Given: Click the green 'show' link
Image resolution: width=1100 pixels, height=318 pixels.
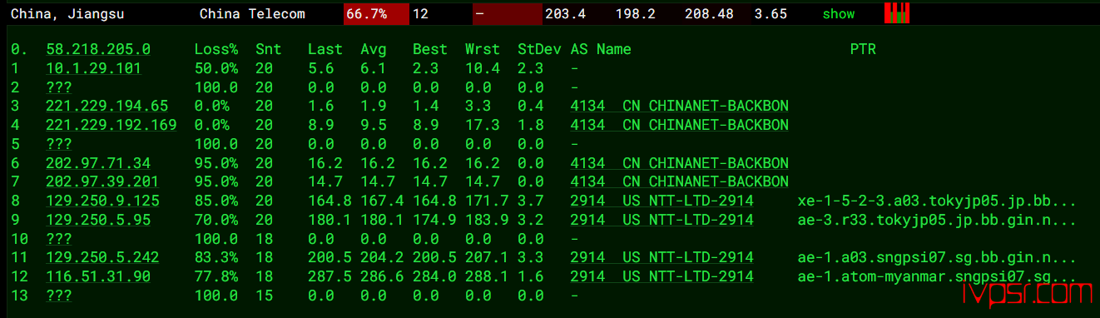Looking at the screenshot, I should 839,14.
